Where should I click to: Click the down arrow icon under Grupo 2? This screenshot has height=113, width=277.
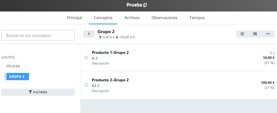(117, 37)
